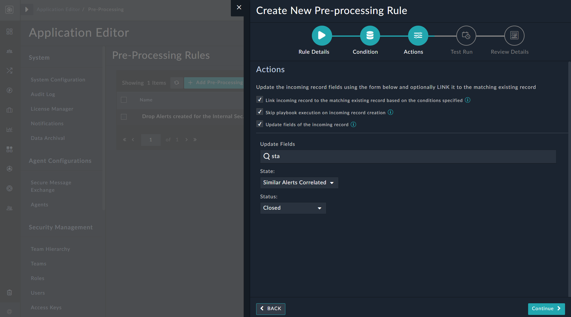Switch to the Rule Details step

[x=322, y=35]
